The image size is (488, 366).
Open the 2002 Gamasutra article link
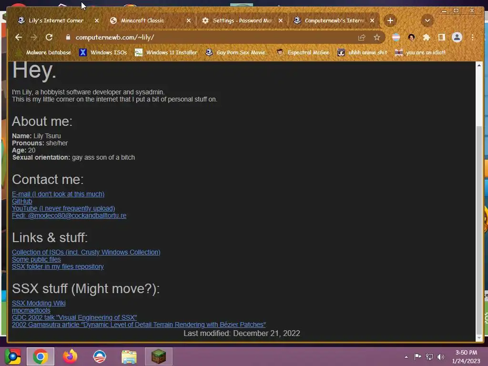[x=139, y=325]
